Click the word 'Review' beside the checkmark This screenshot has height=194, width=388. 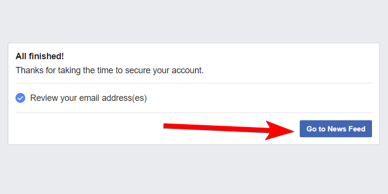click(44, 98)
